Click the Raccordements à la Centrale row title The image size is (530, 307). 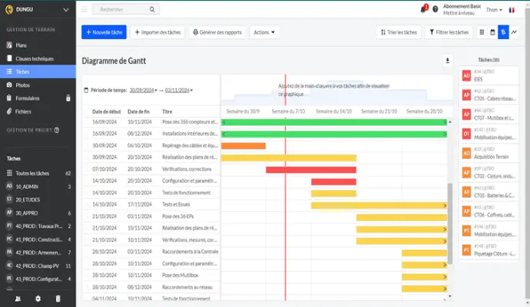[190, 252]
